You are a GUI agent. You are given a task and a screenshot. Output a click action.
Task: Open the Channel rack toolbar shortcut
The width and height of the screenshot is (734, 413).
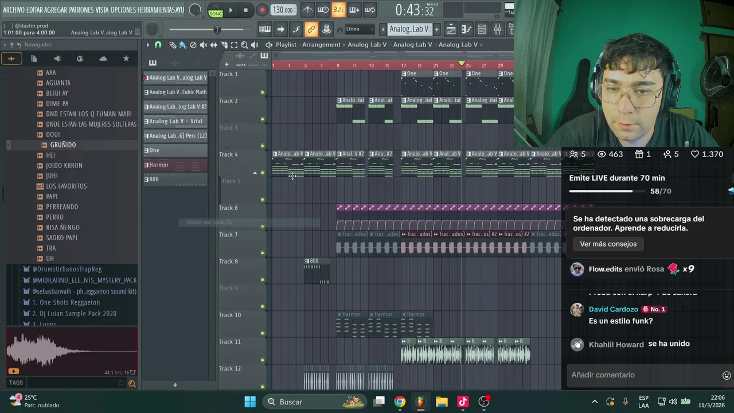482,29
